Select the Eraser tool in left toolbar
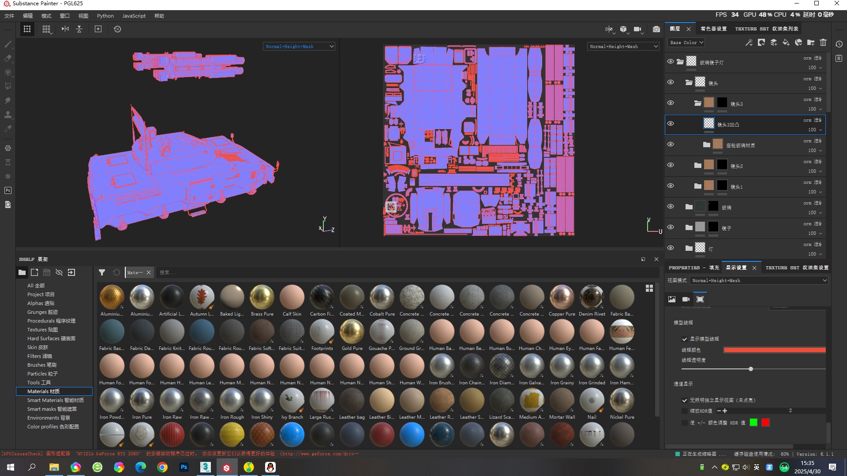The height and width of the screenshot is (476, 847). tap(8, 58)
